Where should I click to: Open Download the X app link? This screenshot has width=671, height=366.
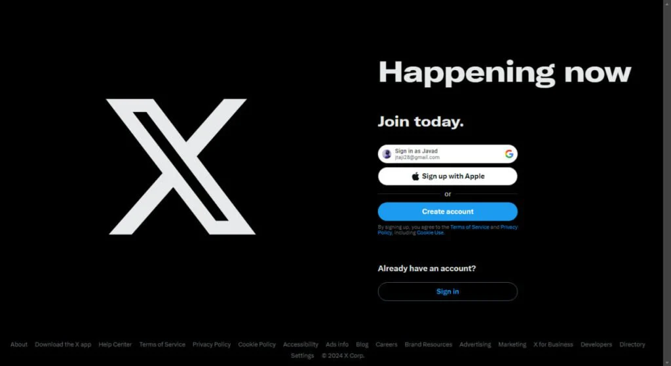pyautogui.click(x=63, y=344)
